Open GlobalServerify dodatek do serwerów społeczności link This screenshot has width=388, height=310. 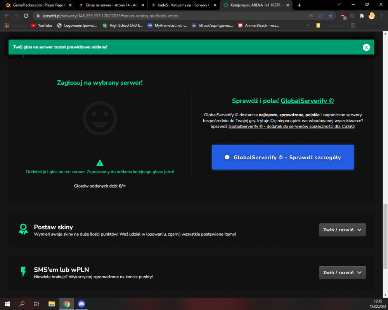point(291,126)
